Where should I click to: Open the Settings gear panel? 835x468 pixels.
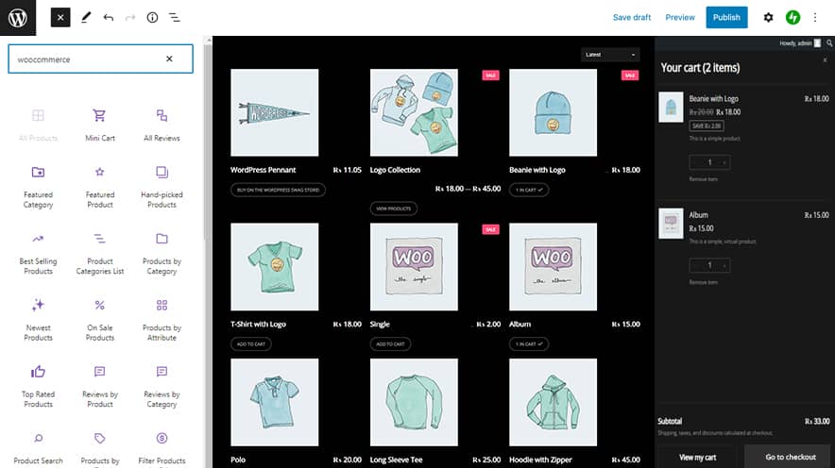tap(768, 18)
